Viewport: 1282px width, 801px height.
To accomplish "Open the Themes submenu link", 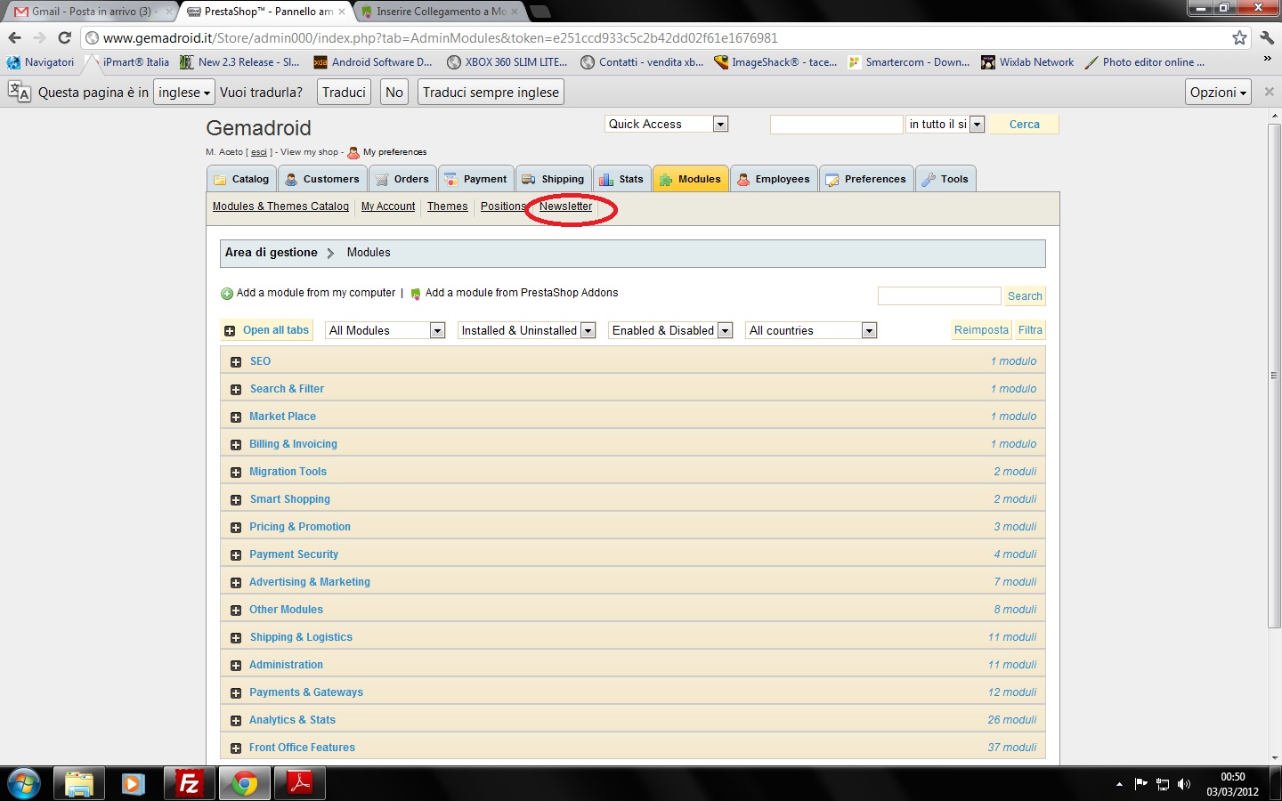I will click(447, 206).
